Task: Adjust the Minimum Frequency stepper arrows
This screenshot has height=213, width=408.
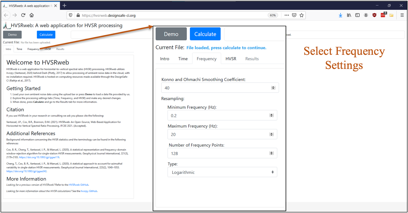Action: click(x=272, y=116)
